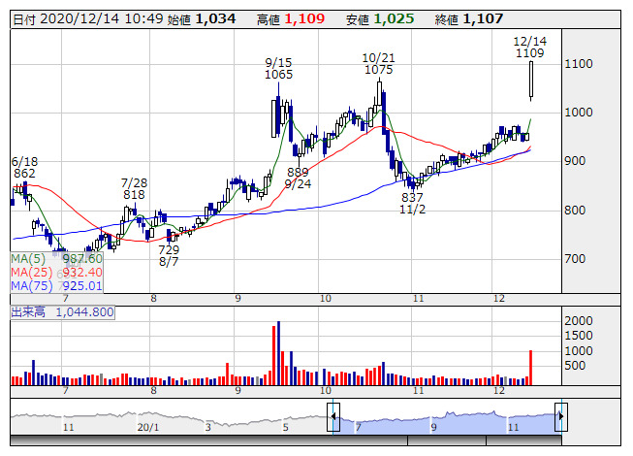This screenshot has height=456, width=633.
Task: Click the month 5 marker in overview chart
Action: click(286, 427)
